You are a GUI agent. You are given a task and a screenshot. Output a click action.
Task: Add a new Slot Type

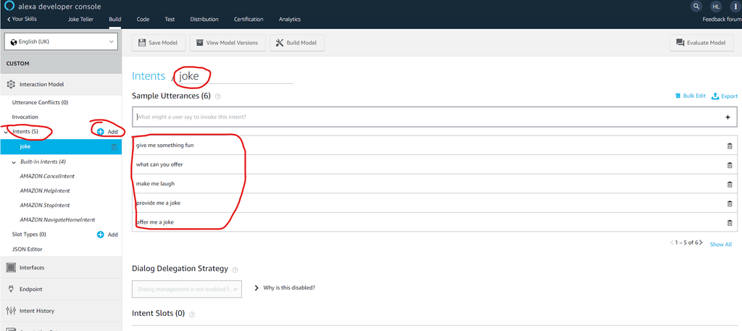click(x=107, y=235)
